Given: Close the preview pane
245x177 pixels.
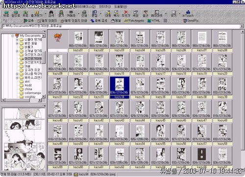Looking at the screenshot, I should tap(45, 106).
